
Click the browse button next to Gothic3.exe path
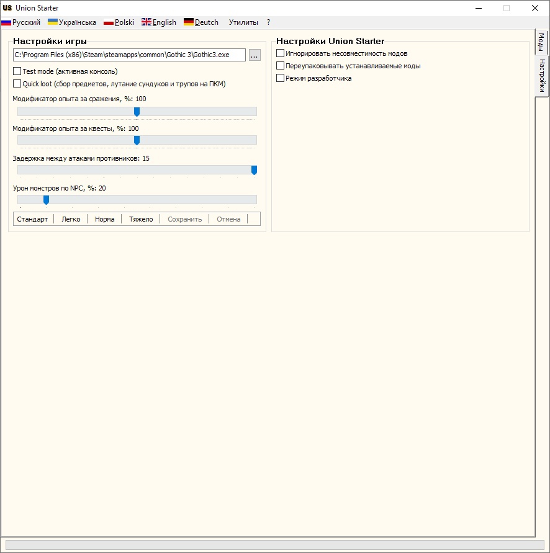(x=255, y=55)
